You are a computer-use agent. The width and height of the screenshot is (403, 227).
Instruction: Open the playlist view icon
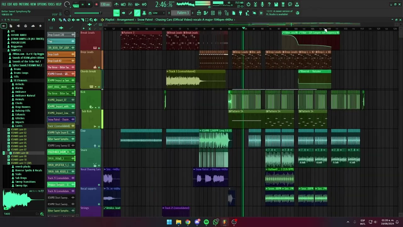199,13
